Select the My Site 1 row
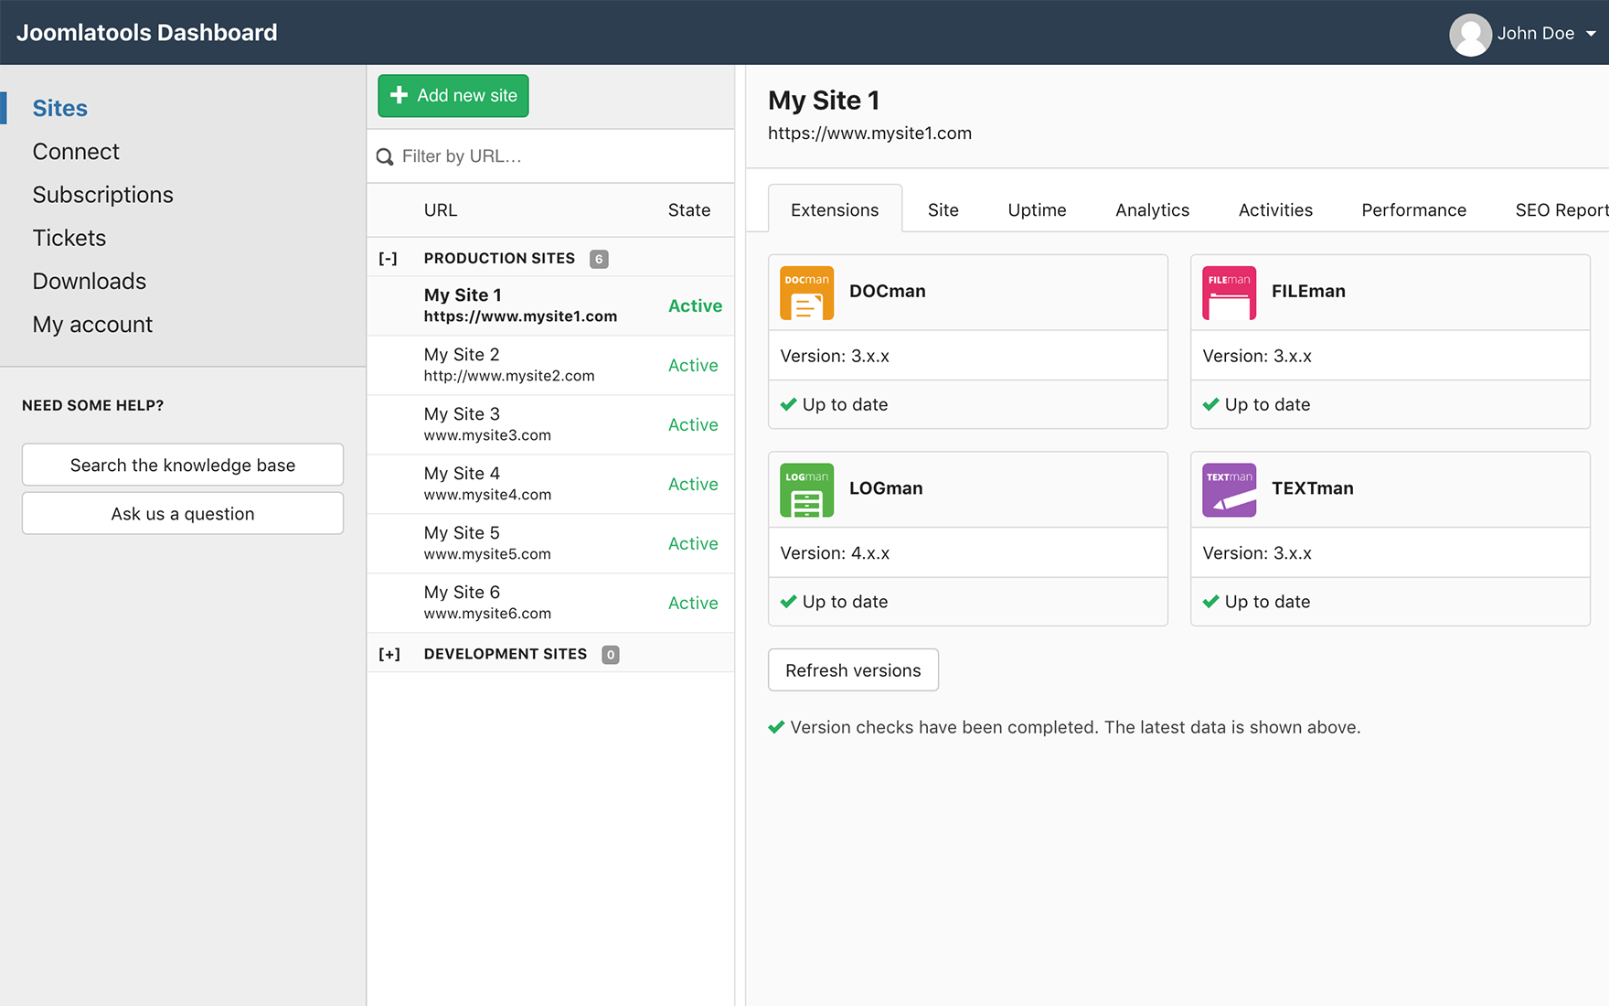Image resolution: width=1609 pixels, height=1006 pixels. (x=550, y=305)
